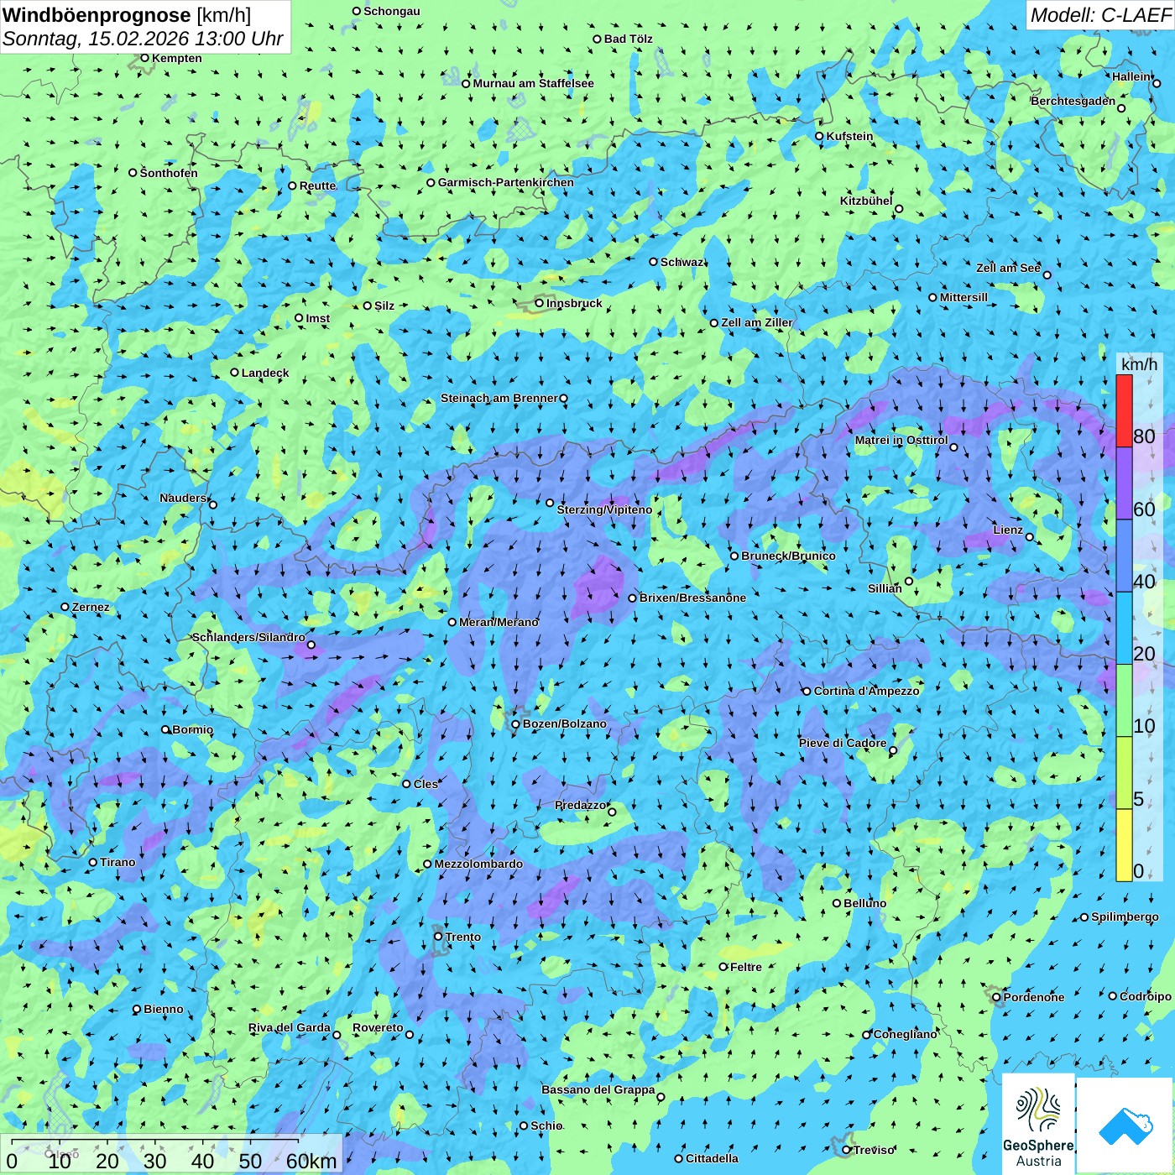This screenshot has height=1175, width=1175.
Task: Click the Matrei in Osttirol city marker
Action: [x=953, y=447]
